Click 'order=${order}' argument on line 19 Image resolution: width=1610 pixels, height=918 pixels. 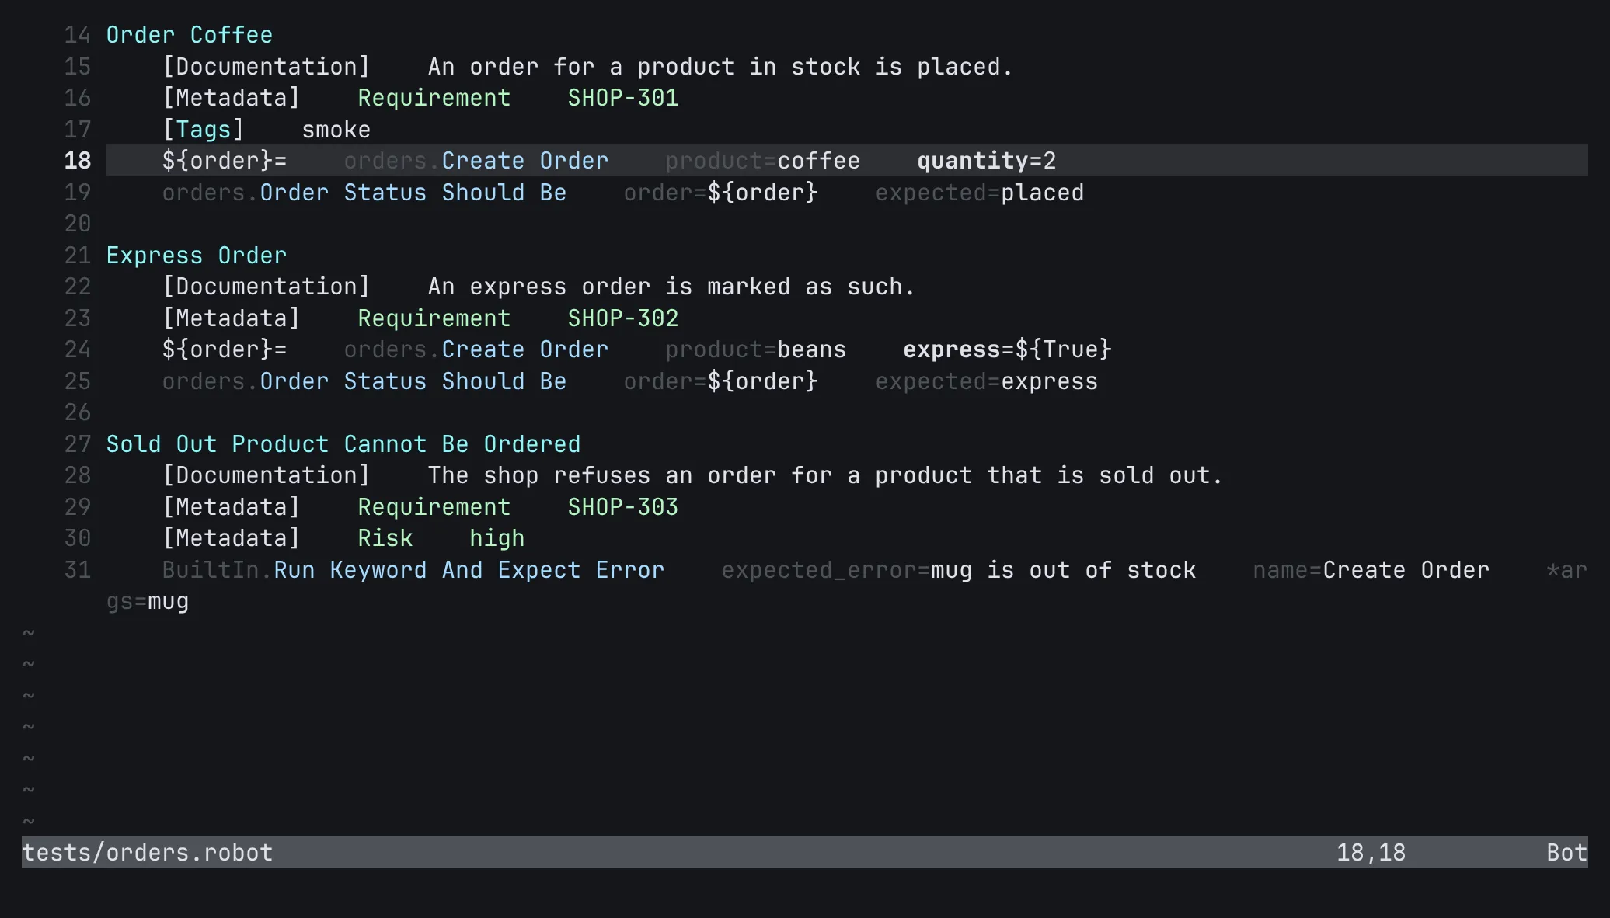pos(720,193)
